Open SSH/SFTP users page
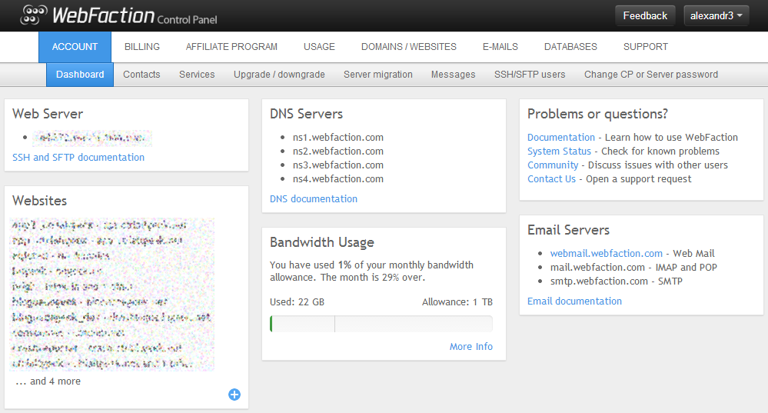Viewport: 768px width, 413px height. 530,75
